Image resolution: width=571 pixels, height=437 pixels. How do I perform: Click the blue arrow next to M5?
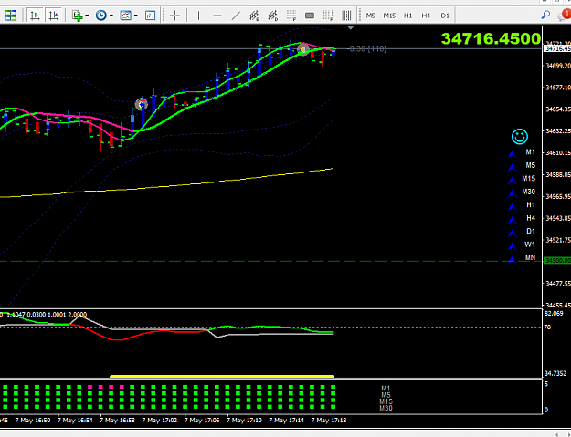tap(513, 167)
